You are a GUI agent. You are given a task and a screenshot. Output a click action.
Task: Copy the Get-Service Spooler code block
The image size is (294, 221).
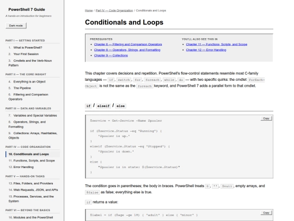pyautogui.click(x=266, y=118)
